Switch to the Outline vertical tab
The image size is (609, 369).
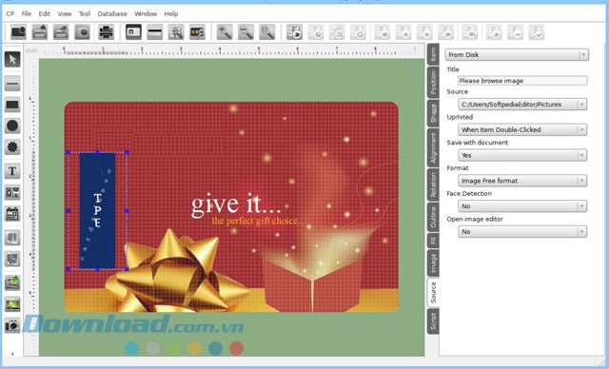433,217
